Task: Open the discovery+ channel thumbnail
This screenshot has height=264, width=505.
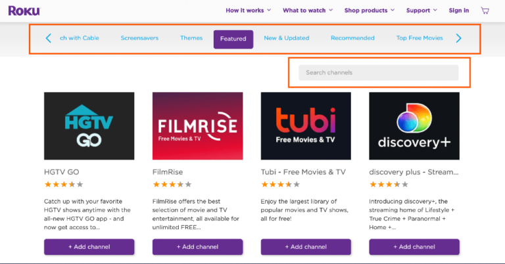Action: tap(414, 125)
